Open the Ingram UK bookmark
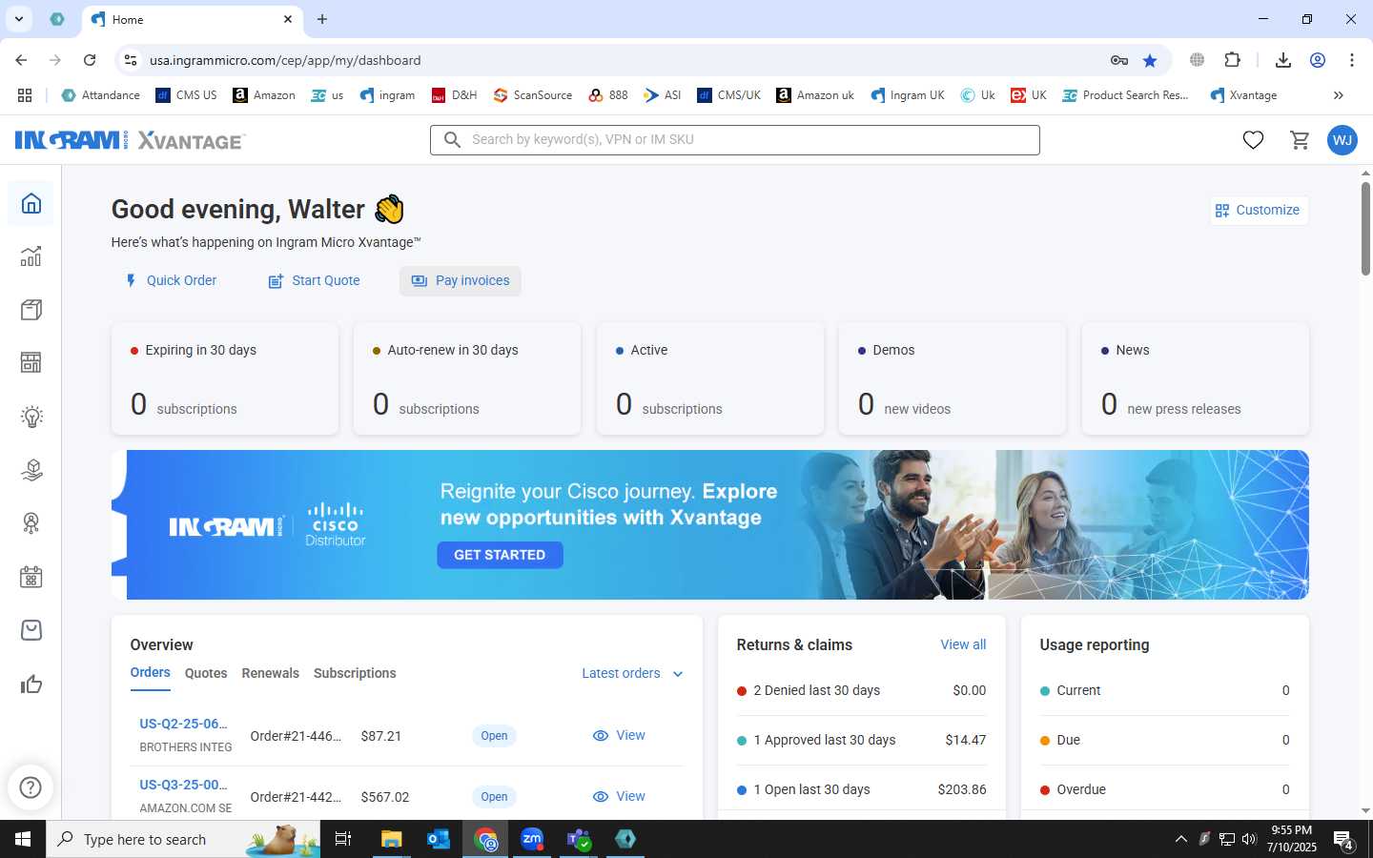Image resolution: width=1373 pixels, height=858 pixels. 908,95
